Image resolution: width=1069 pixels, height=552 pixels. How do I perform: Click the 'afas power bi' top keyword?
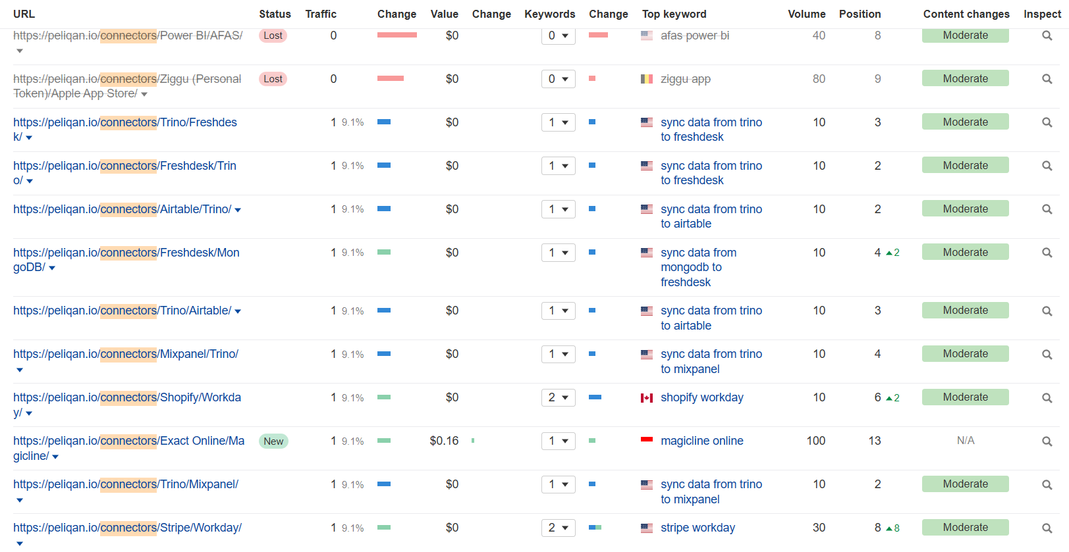tap(695, 36)
